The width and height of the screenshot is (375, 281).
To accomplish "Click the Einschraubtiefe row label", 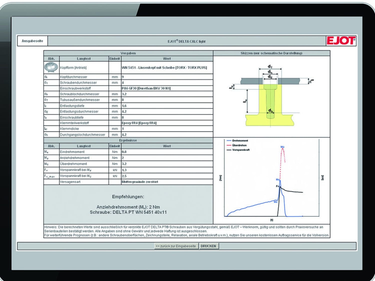I will point(72,117).
